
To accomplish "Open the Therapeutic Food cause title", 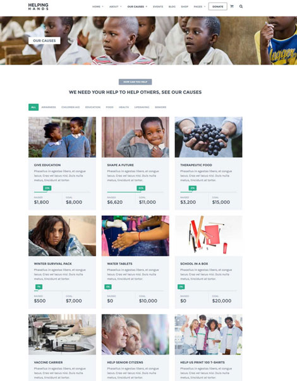I will 196,165.
